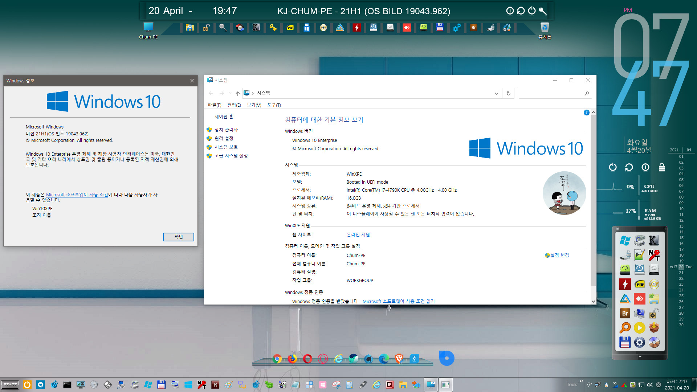Open the blue gears icon in top dock

(x=457, y=28)
